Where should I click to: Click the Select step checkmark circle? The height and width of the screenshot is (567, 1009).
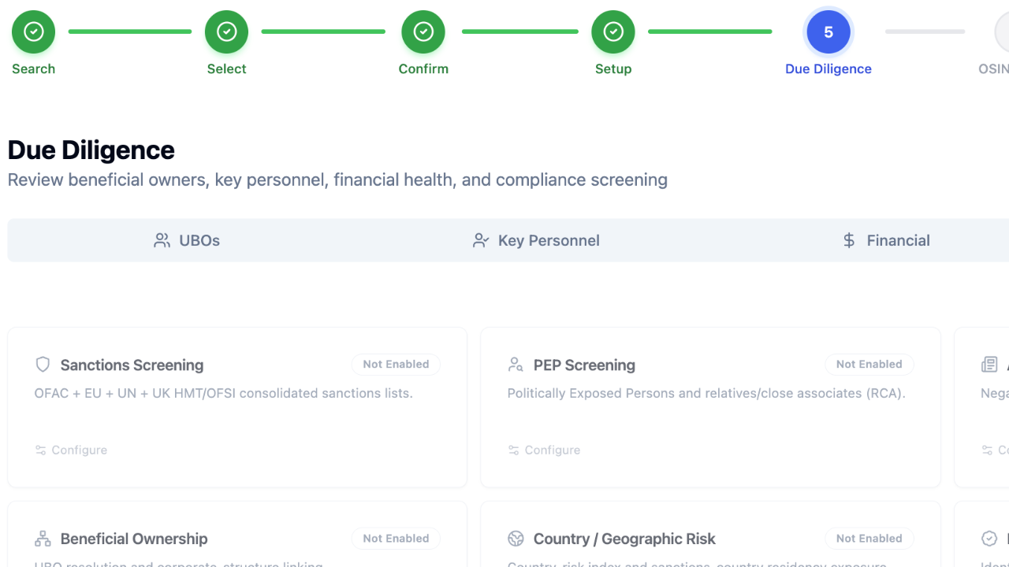point(226,32)
